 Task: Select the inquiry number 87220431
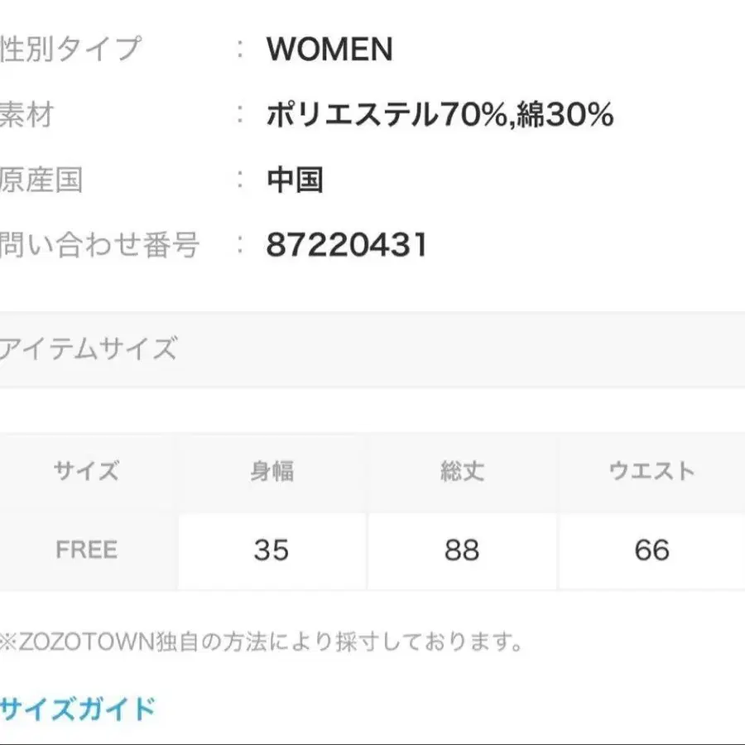click(x=345, y=243)
